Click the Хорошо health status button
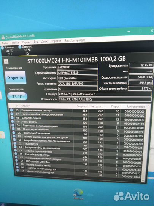 (x=16, y=78)
